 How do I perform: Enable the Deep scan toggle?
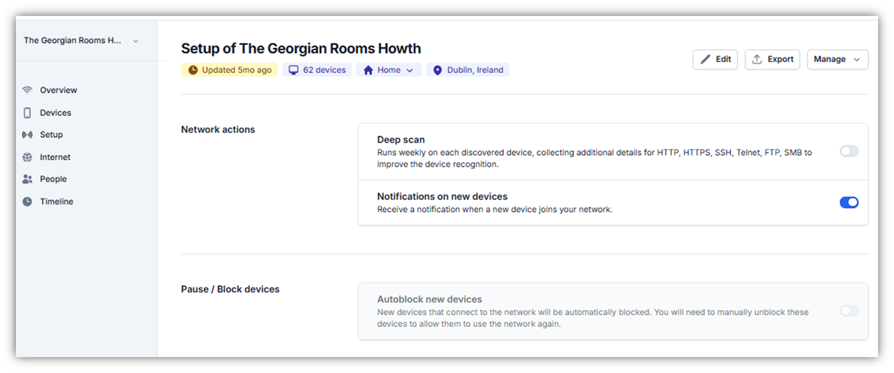click(x=849, y=151)
